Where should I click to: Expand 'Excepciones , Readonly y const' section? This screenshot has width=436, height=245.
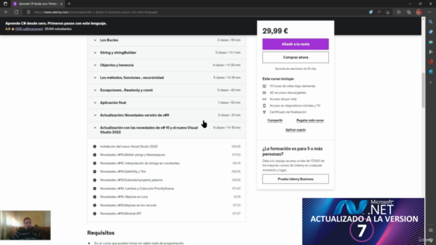166,91
